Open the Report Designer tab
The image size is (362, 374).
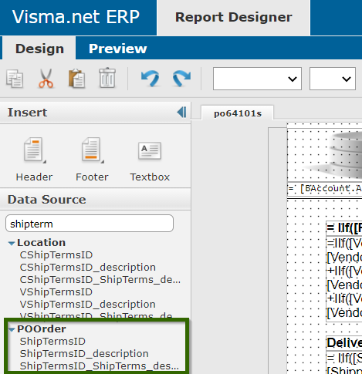233,18
